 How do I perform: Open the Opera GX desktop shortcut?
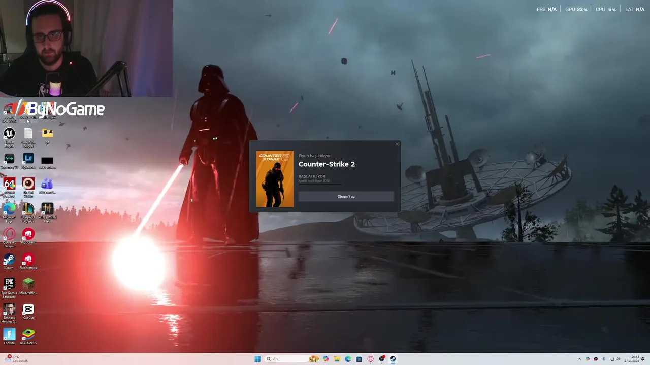9,237
